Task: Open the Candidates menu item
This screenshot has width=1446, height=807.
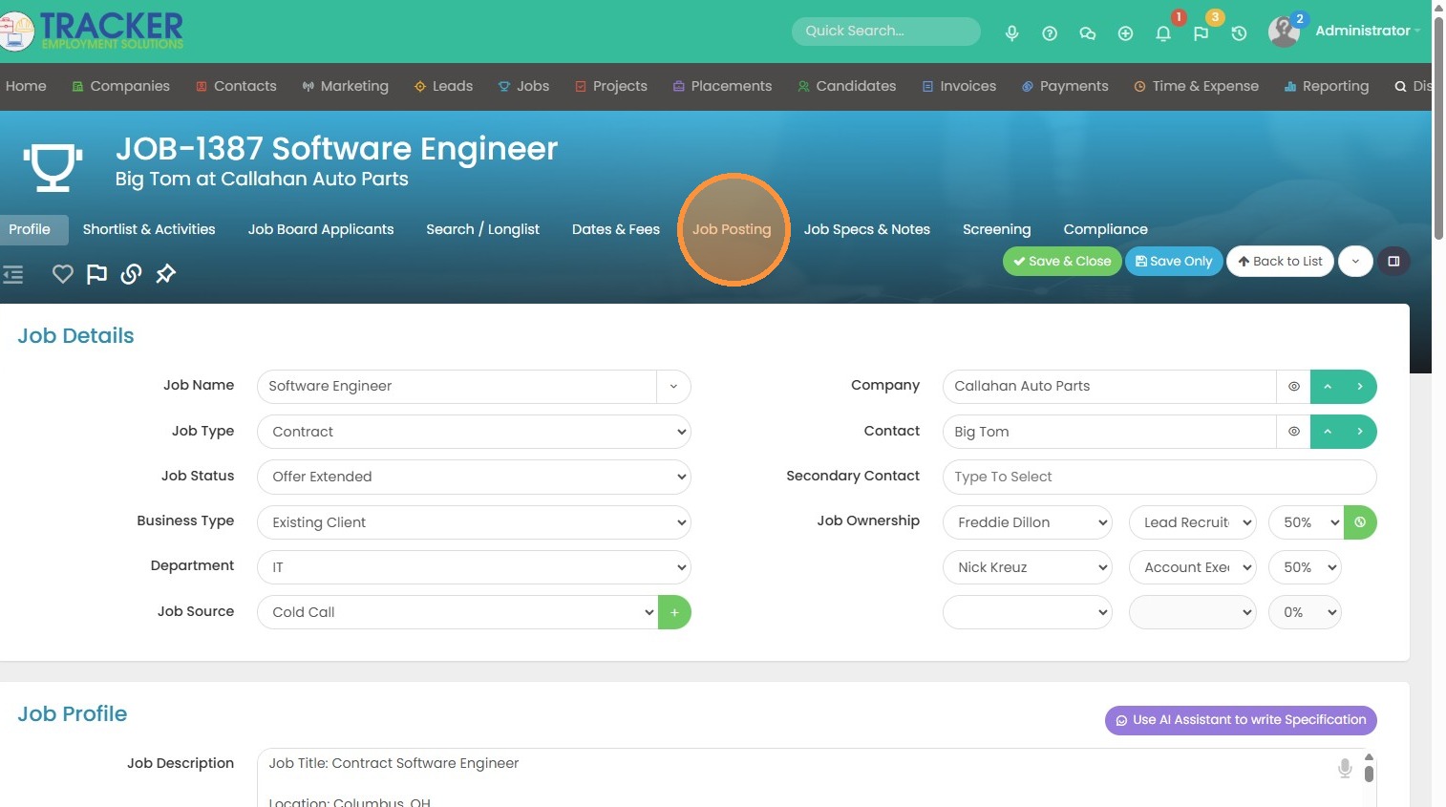Action: pyautogui.click(x=847, y=86)
